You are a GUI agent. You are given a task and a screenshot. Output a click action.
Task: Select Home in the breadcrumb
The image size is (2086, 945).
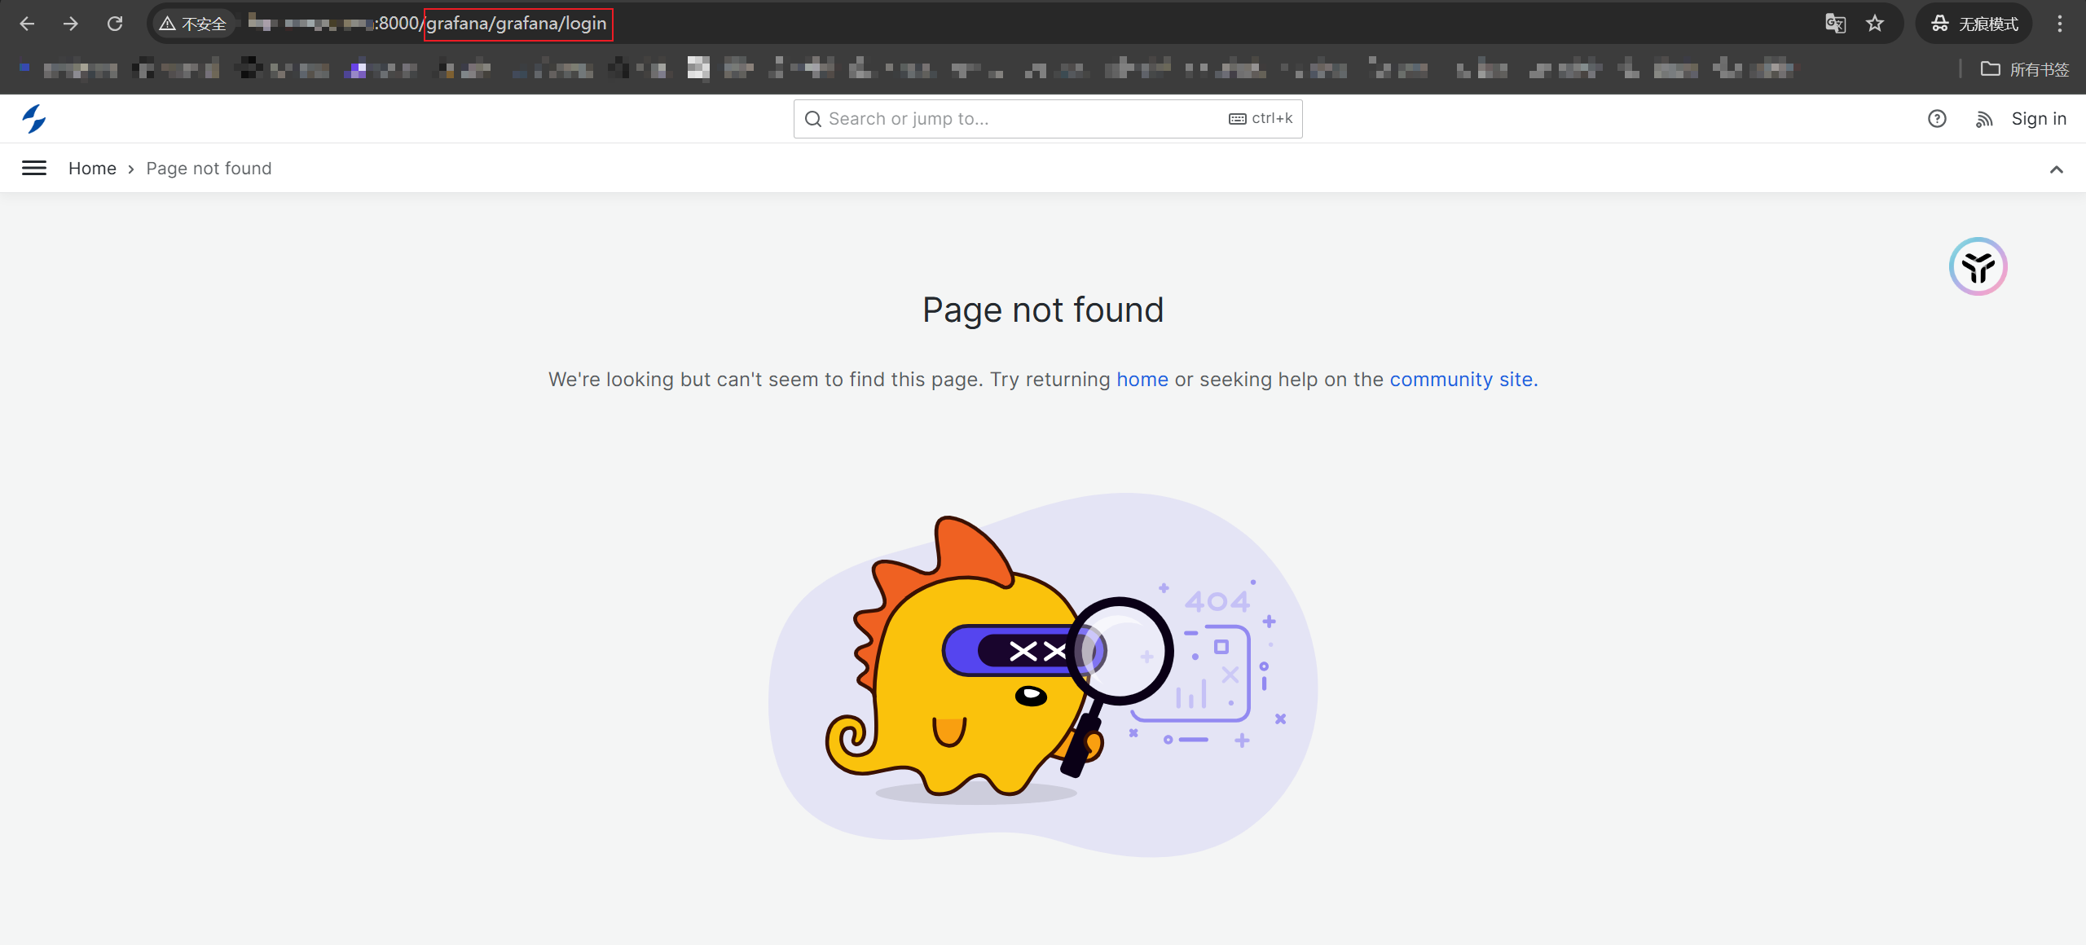tap(92, 169)
